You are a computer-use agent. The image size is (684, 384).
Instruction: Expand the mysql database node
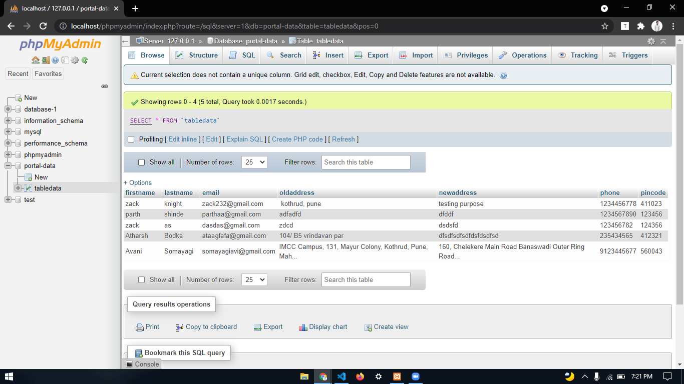[x=8, y=132]
